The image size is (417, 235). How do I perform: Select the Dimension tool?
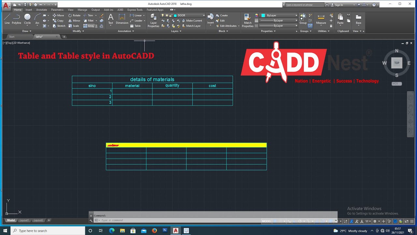(122, 19)
